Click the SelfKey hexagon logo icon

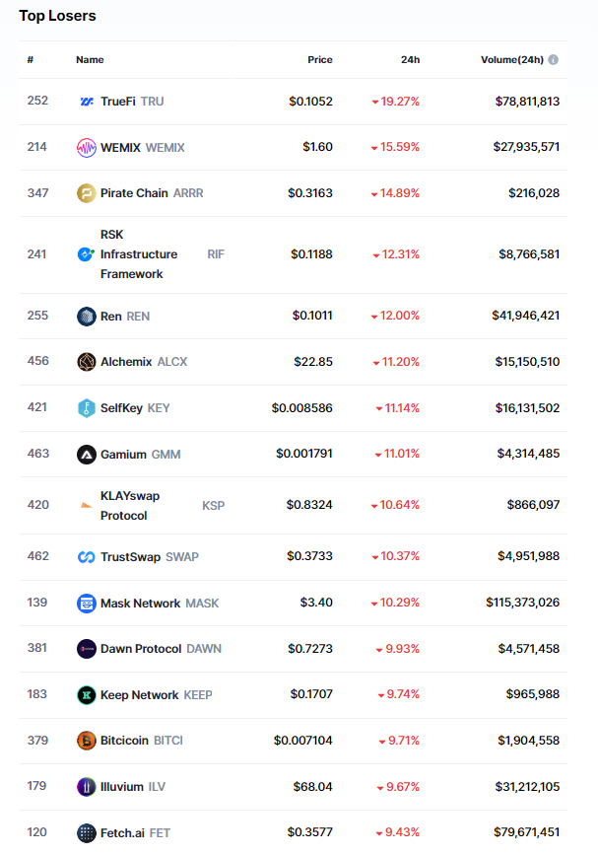point(87,408)
